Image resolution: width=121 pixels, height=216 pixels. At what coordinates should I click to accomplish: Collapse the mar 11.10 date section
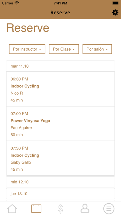[60, 66]
